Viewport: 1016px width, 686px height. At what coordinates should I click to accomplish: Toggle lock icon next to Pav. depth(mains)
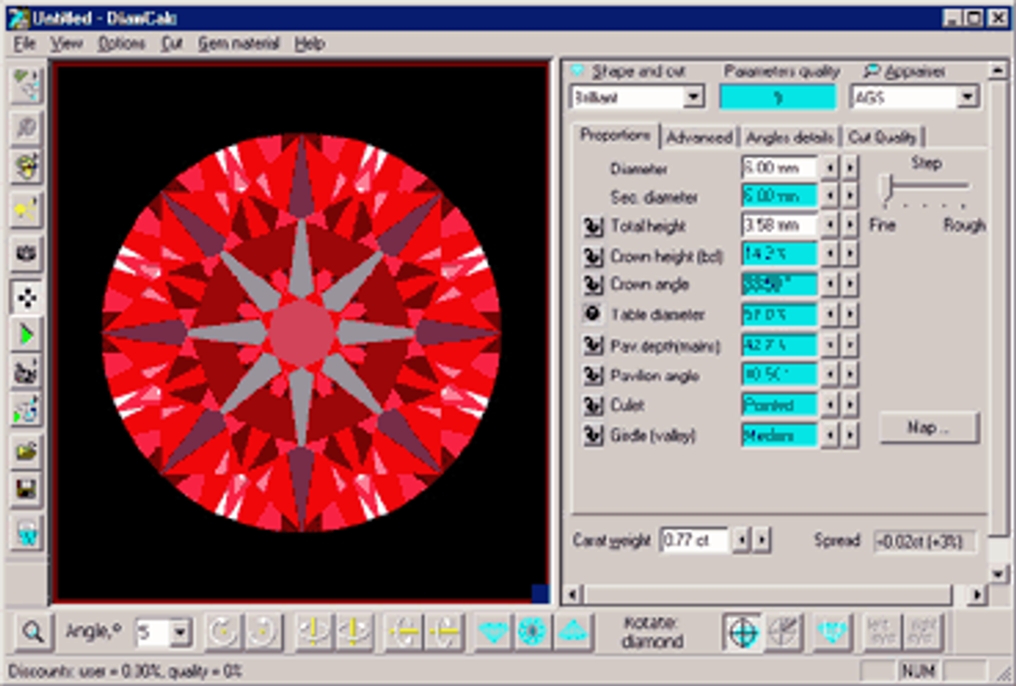click(592, 345)
